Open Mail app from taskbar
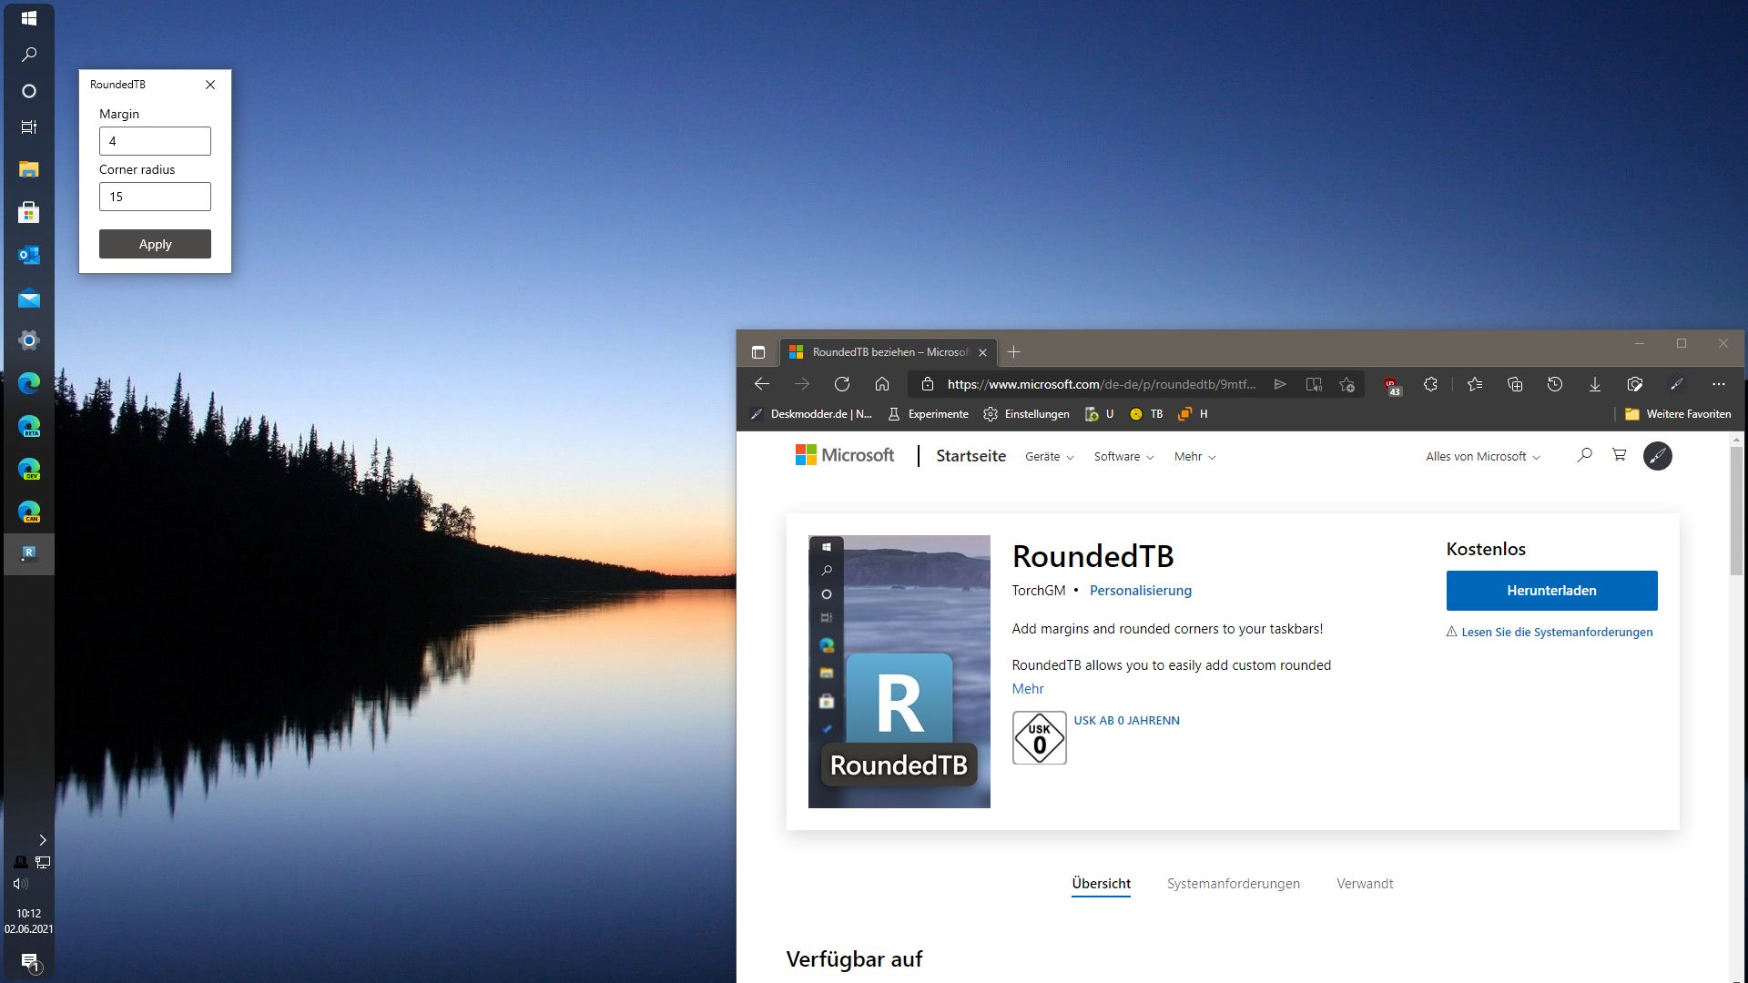This screenshot has width=1748, height=983. pyautogui.click(x=29, y=299)
